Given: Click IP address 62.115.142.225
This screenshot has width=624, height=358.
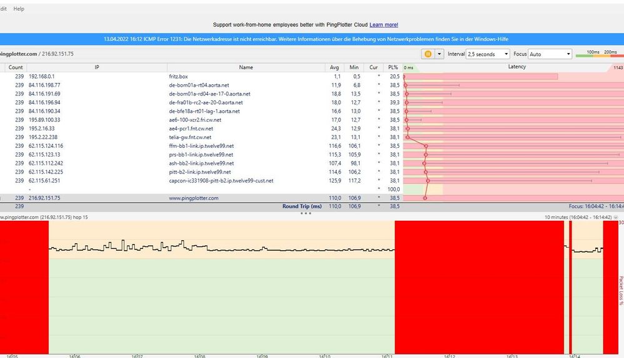Looking at the screenshot, I should click(46, 172).
